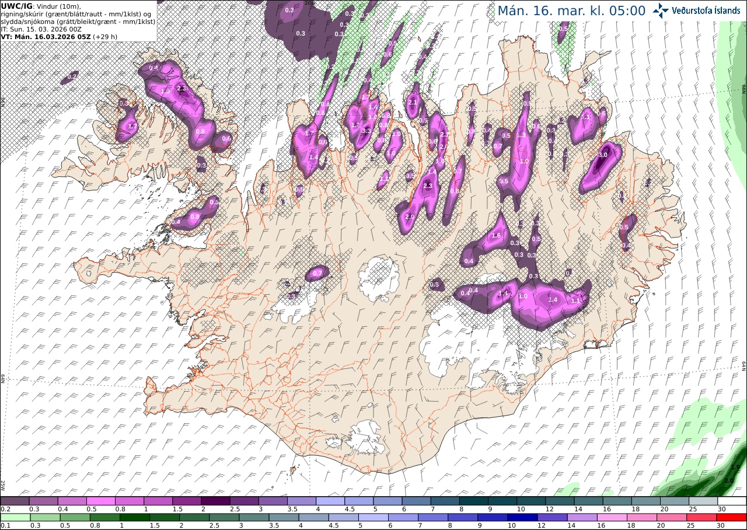Image resolution: width=747 pixels, height=530 pixels.
Task: Click the 3.3 snowfall value label
Action: pos(366,131)
